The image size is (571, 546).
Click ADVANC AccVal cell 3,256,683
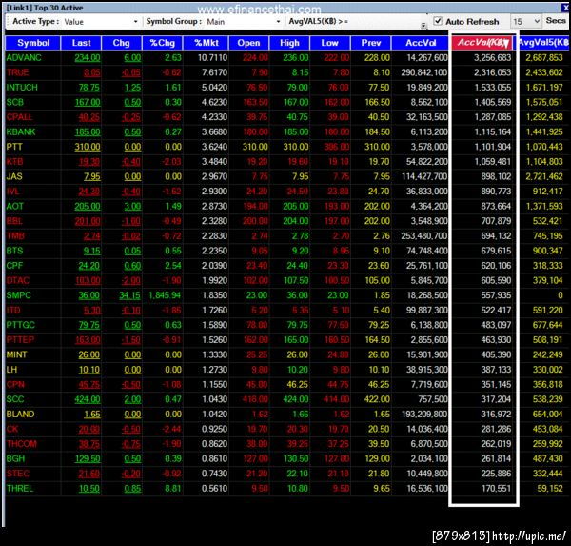click(493, 58)
